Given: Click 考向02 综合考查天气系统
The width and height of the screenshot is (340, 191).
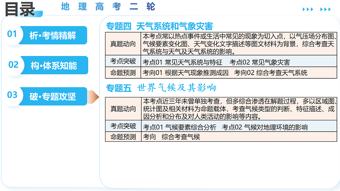Looking at the screenshot, I should coord(271,73).
